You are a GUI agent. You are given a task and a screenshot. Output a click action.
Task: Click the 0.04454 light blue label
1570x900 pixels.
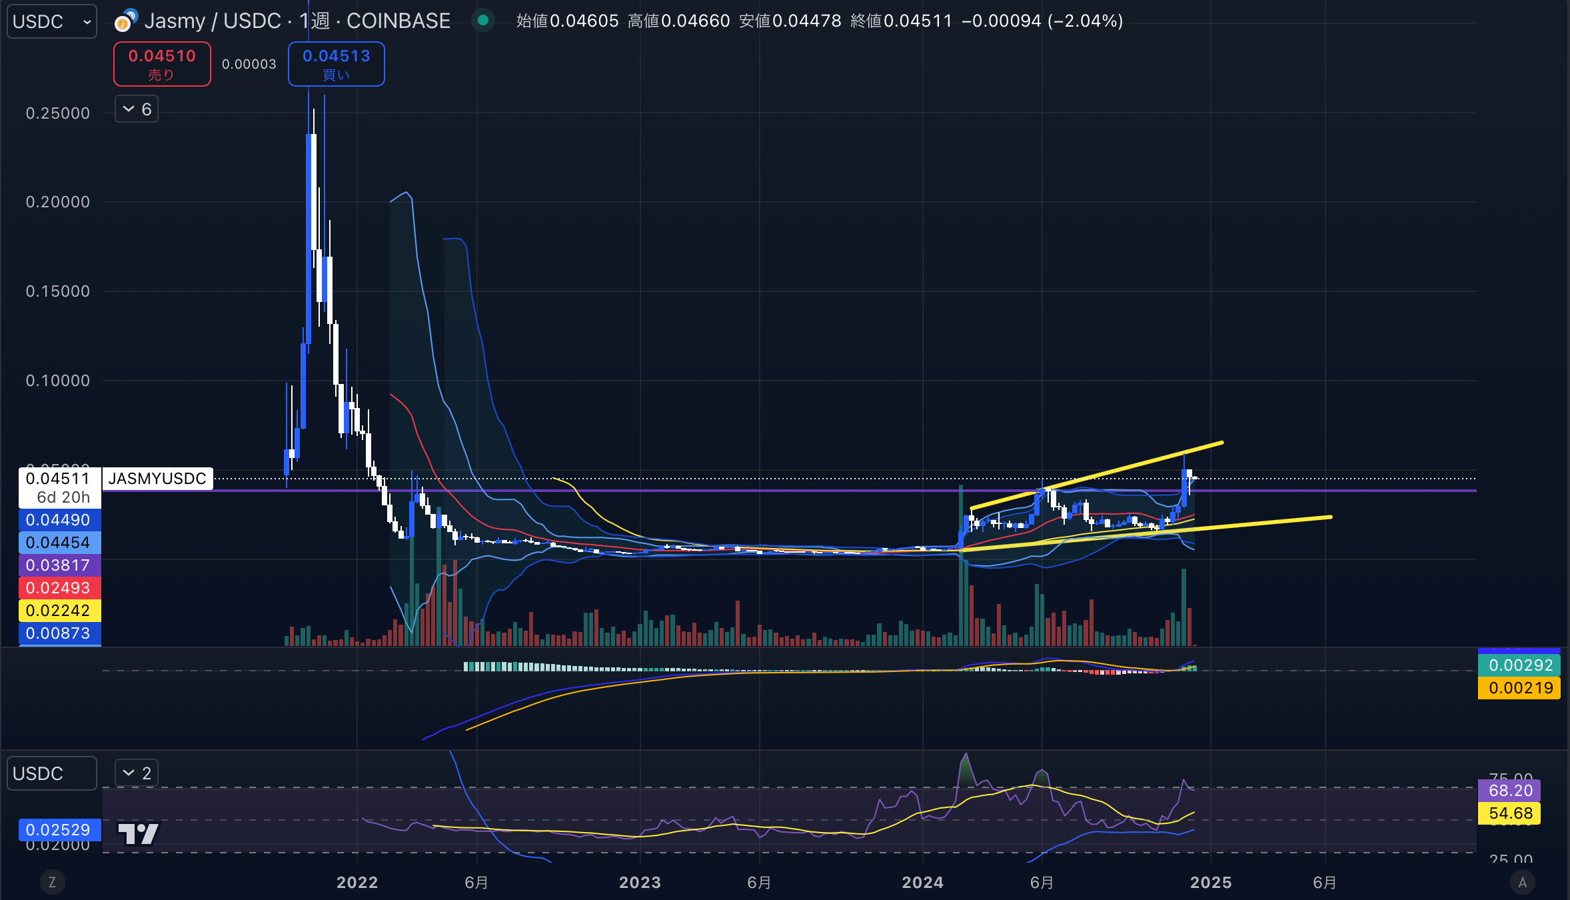[x=59, y=543]
